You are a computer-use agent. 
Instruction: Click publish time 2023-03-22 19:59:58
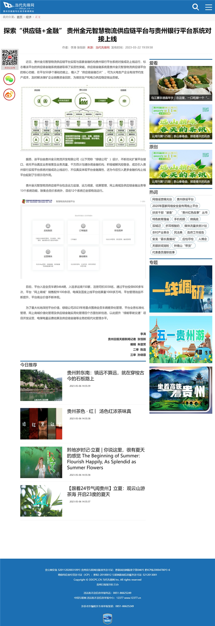point(139,48)
